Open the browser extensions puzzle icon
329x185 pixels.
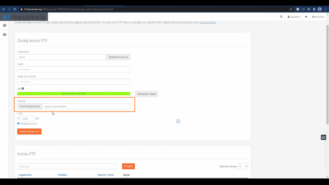coord(314,9)
